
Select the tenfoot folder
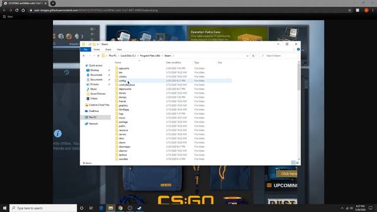click(x=123, y=155)
